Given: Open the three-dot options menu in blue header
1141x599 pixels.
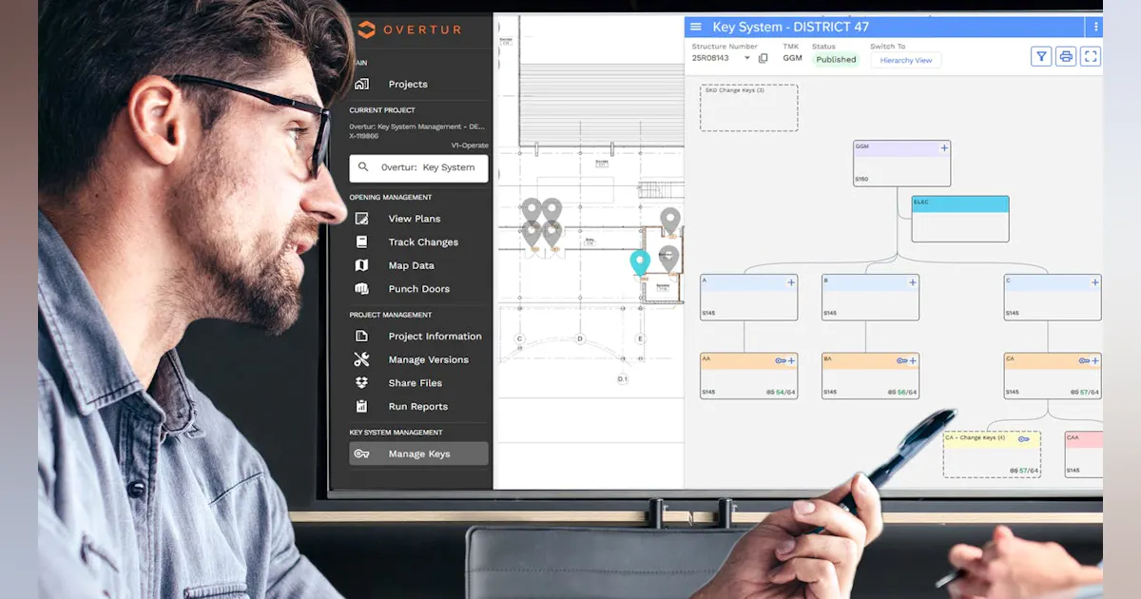Looking at the screenshot, I should coord(1095,27).
